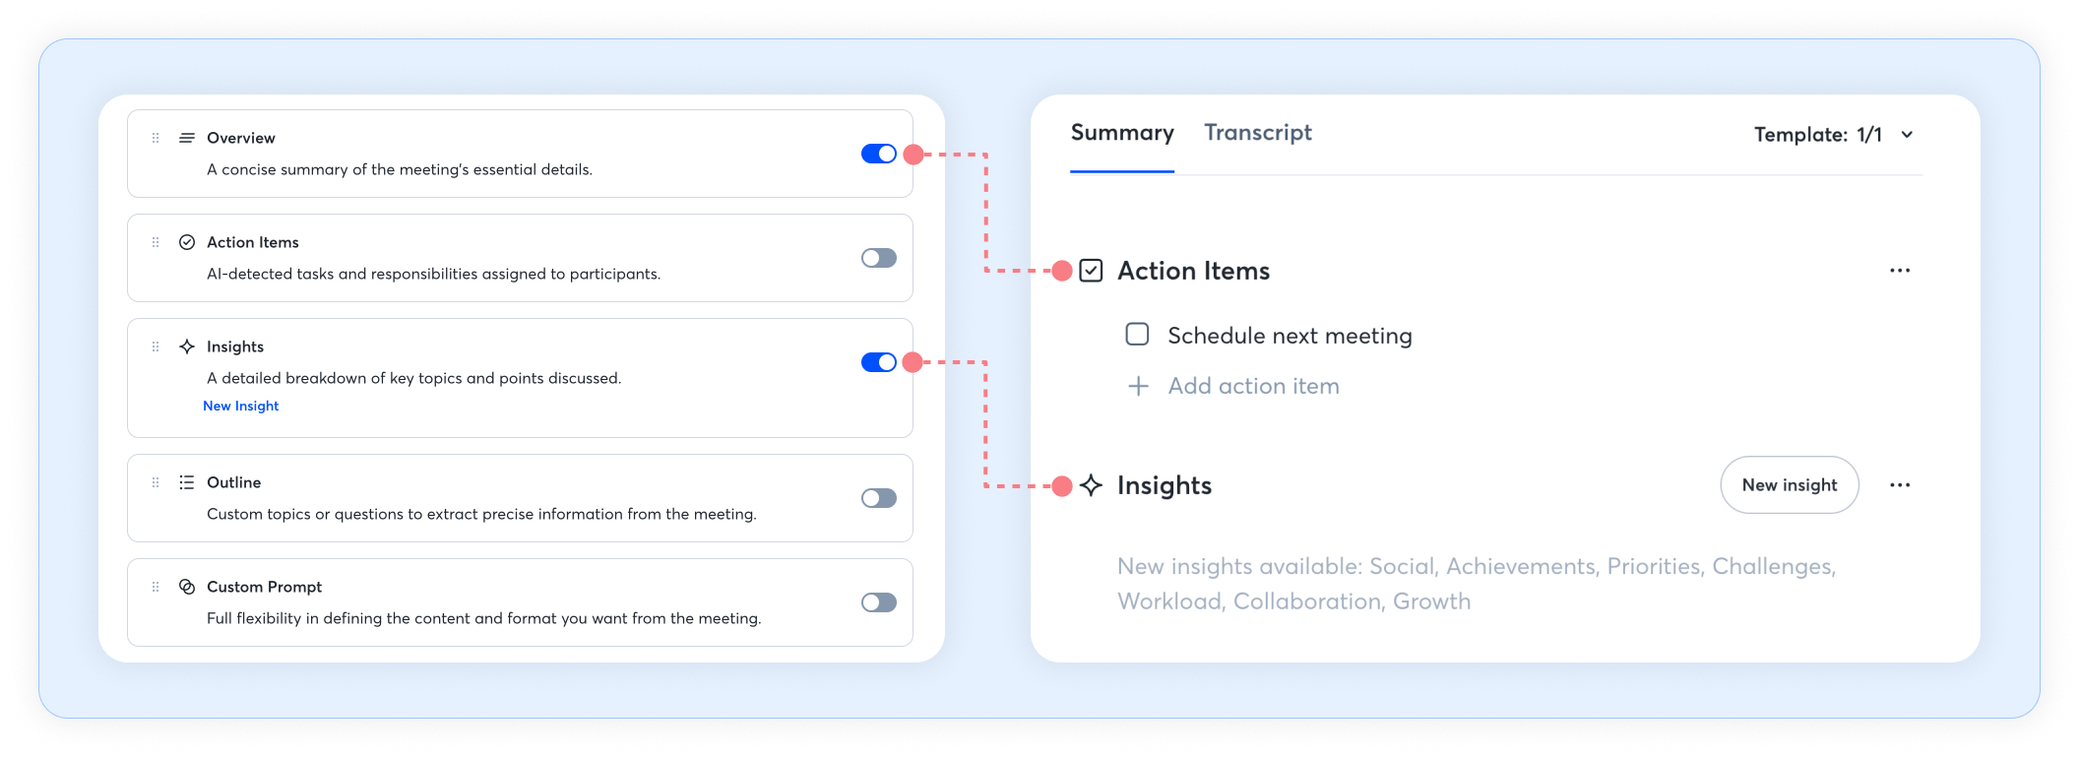Toggle the Outline switch on

click(878, 498)
